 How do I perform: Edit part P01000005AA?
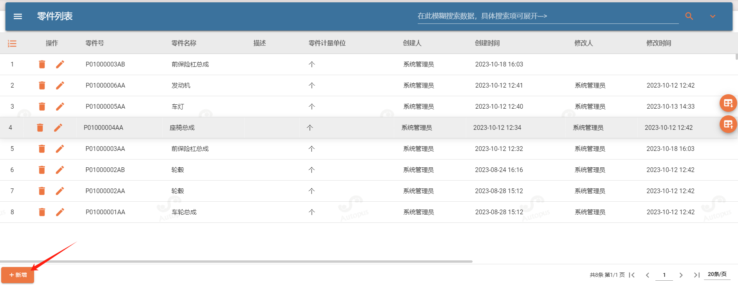[60, 106]
